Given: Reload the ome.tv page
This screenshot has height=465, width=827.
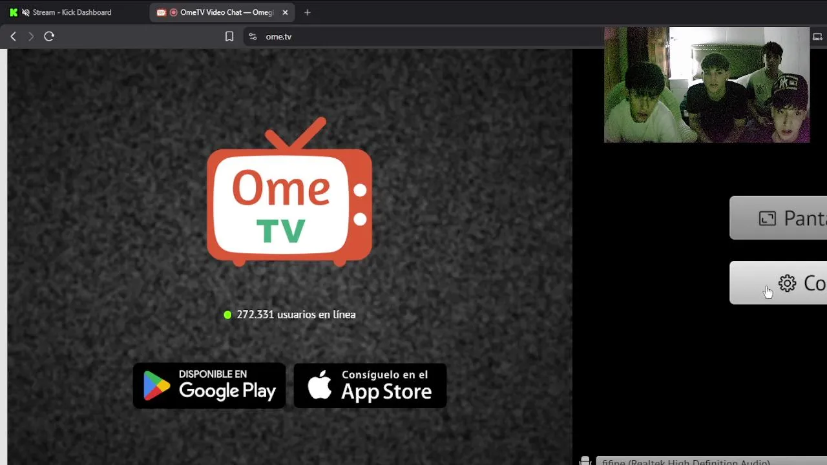Looking at the screenshot, I should tap(49, 37).
